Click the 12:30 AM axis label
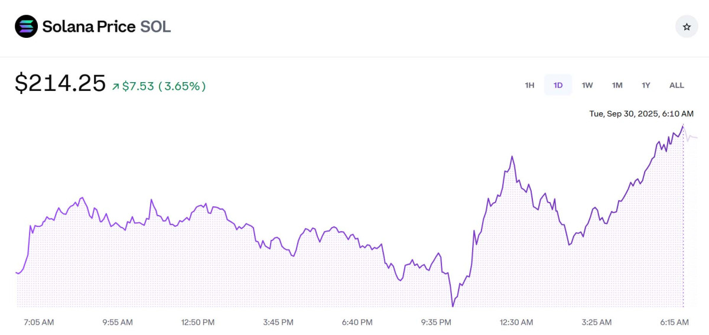Viewport: 709px width, 335px height. [516, 322]
